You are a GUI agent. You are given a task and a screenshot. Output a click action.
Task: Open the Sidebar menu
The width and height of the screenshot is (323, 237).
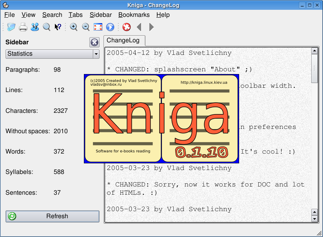[100, 15]
